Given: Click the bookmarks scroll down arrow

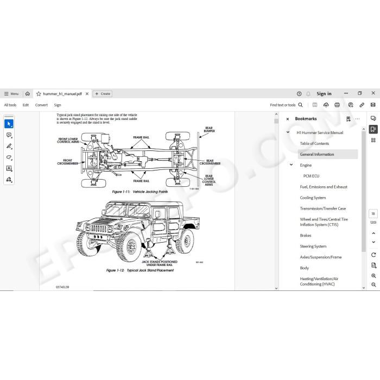Looking at the screenshot, I should pos(364,288).
